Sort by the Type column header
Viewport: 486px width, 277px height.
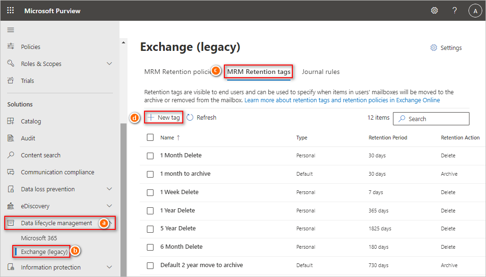click(x=302, y=138)
